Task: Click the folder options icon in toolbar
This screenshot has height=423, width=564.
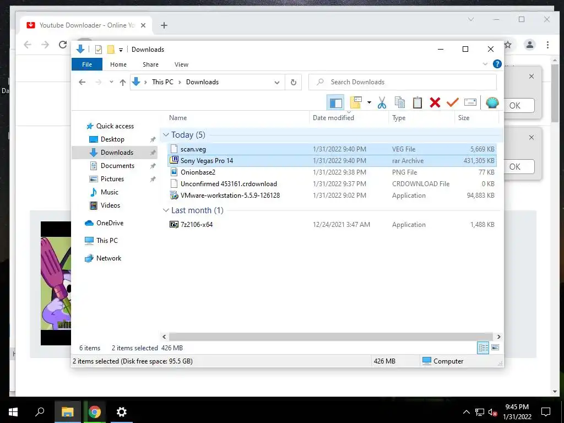Action: 356,103
